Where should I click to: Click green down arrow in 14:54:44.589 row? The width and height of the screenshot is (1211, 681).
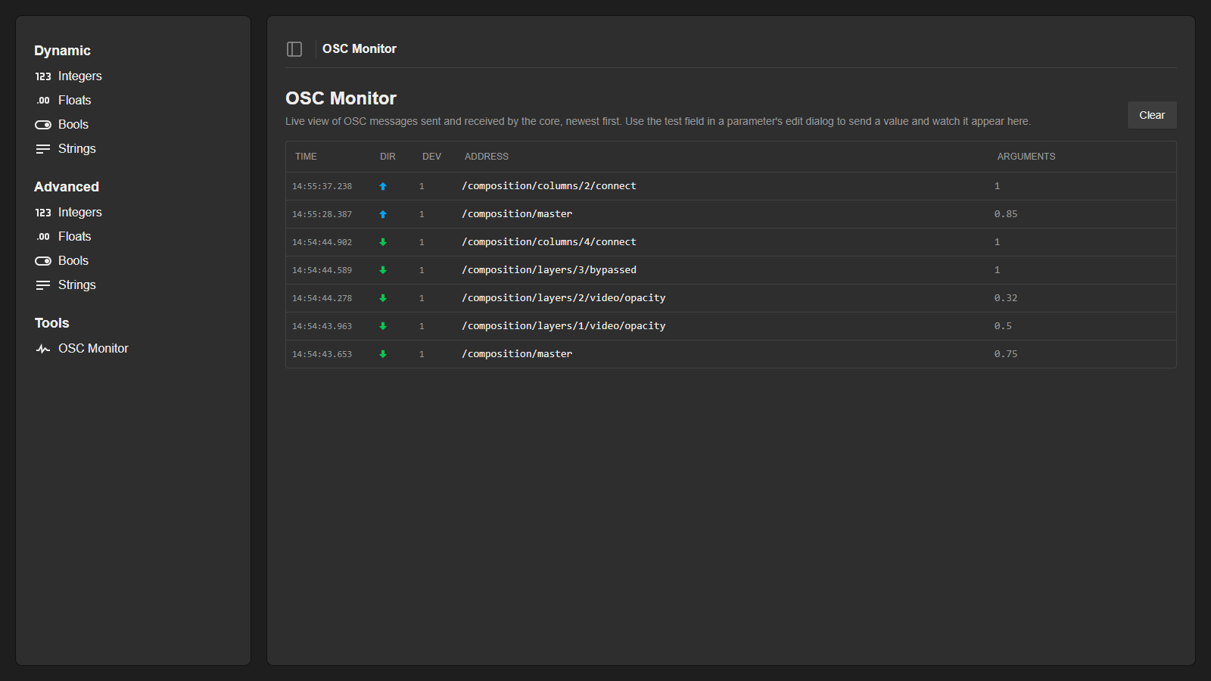[383, 270]
